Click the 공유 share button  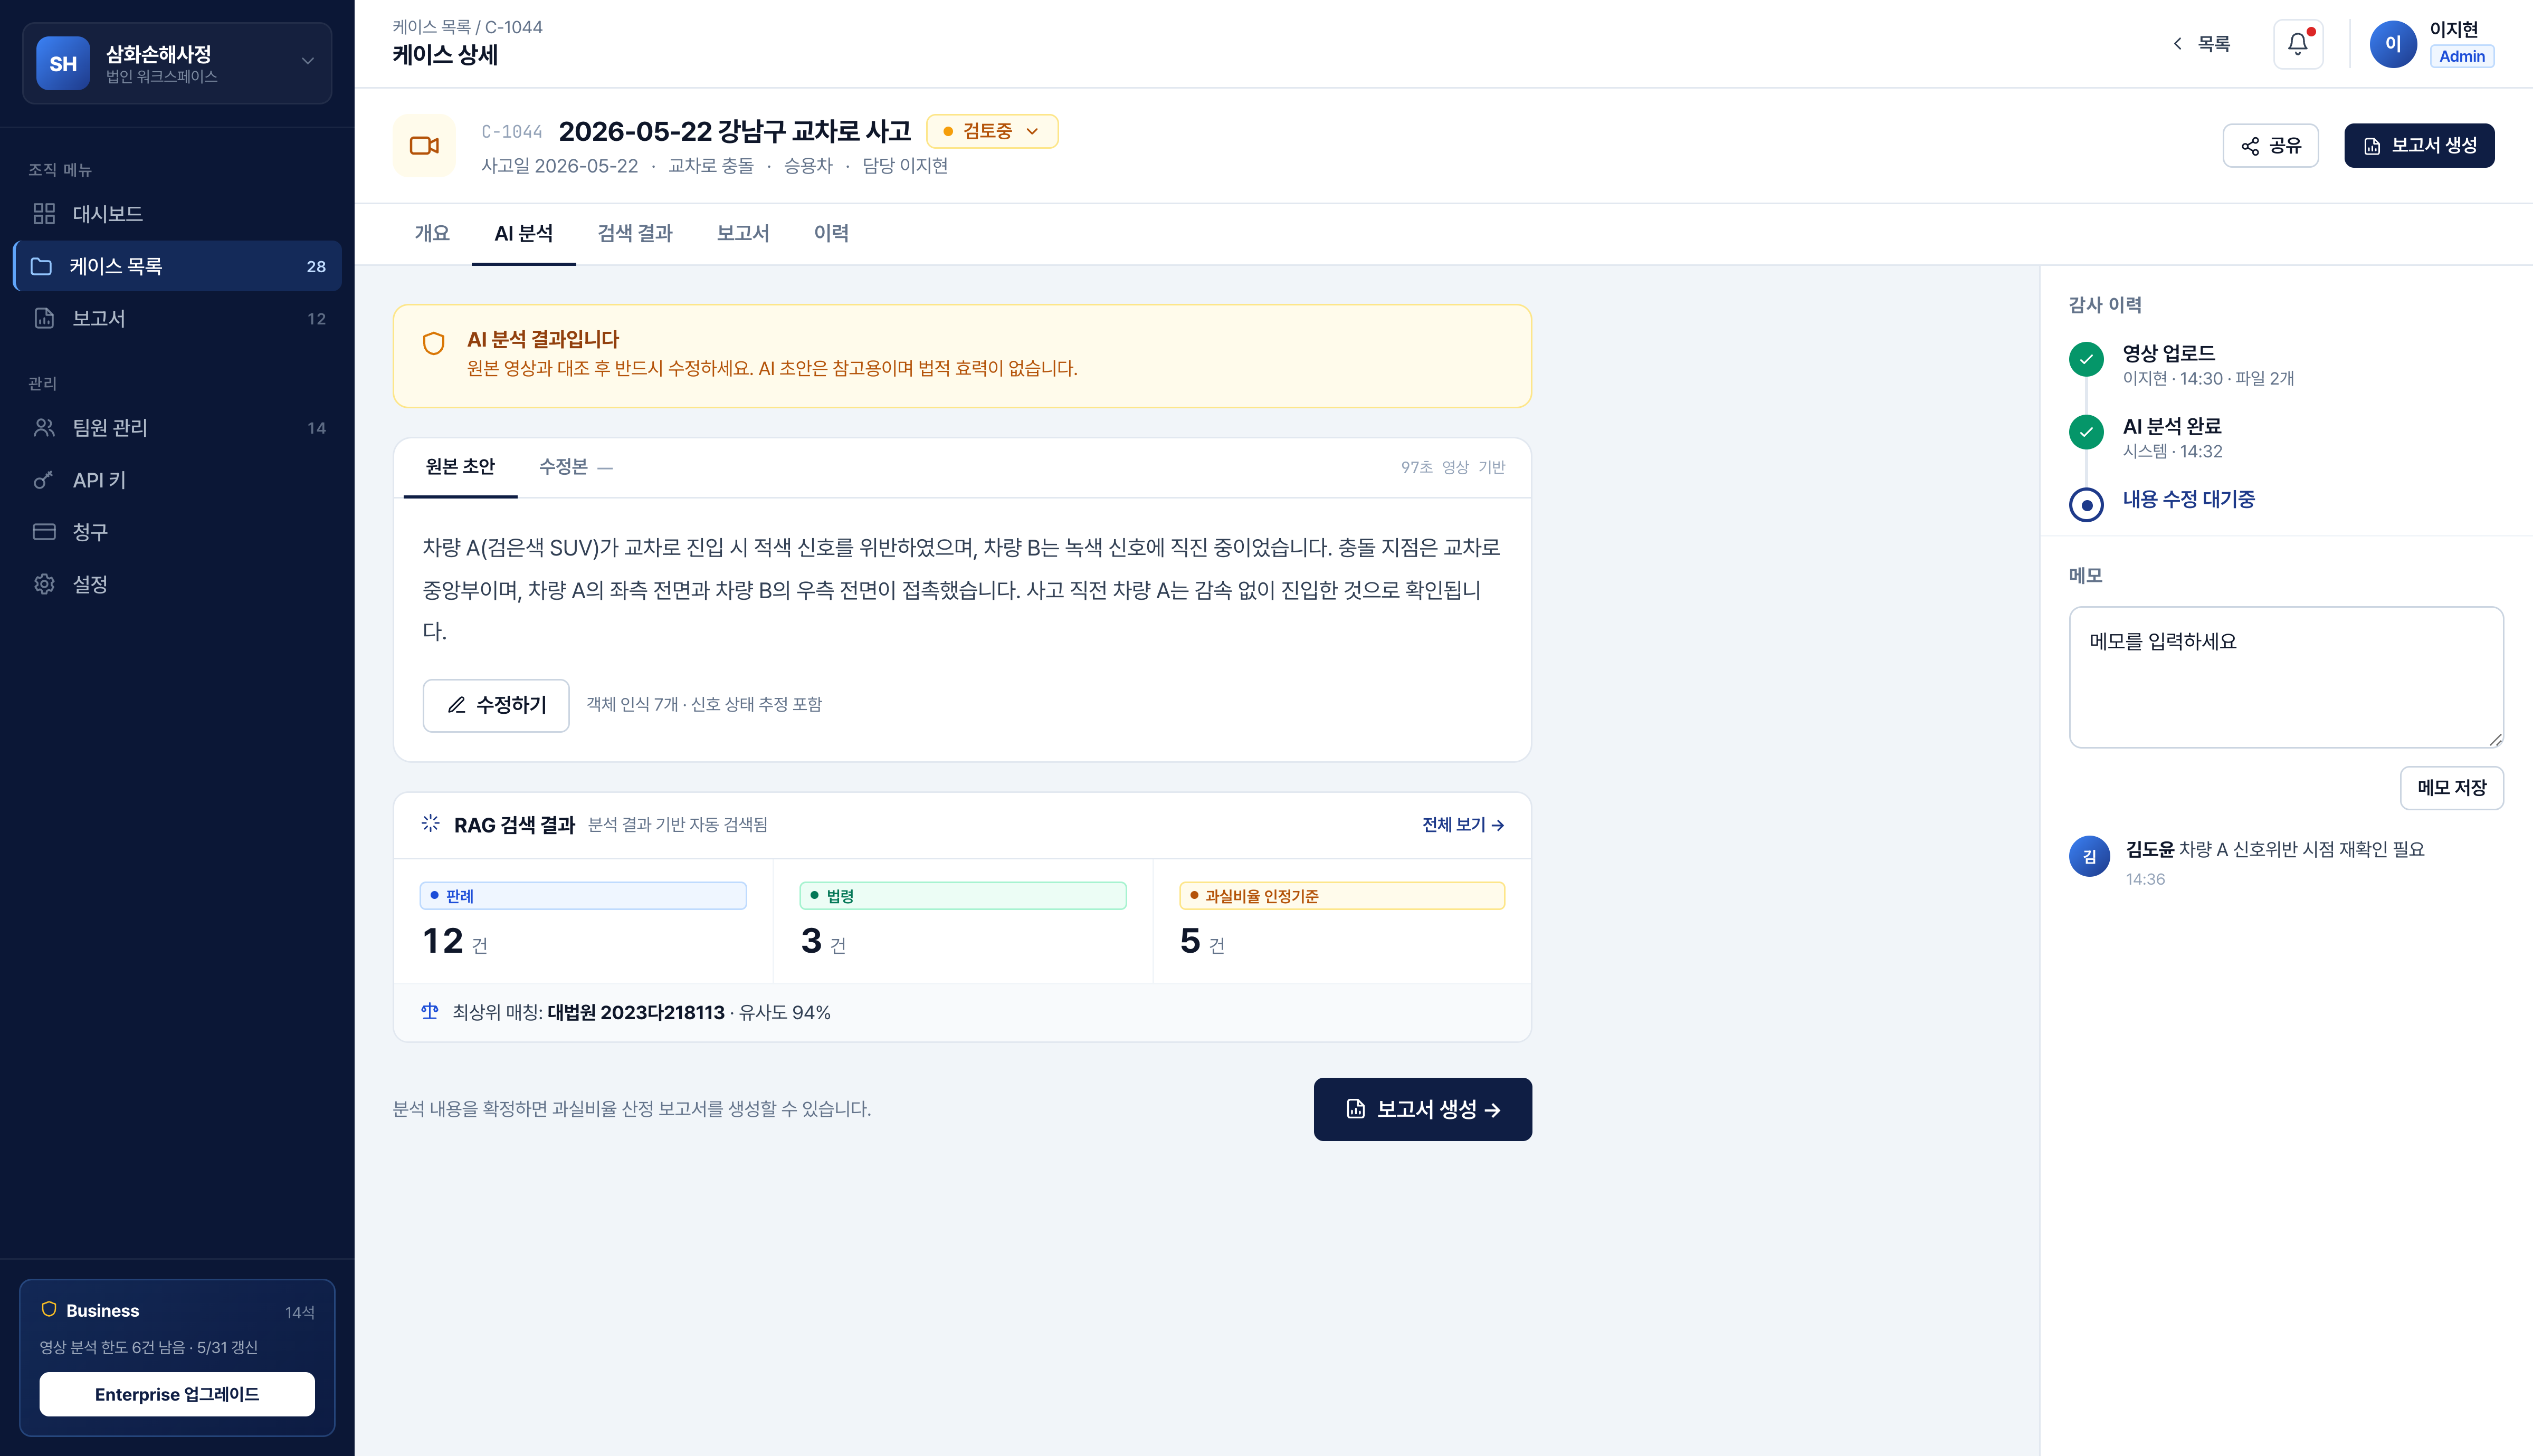point(2271,146)
